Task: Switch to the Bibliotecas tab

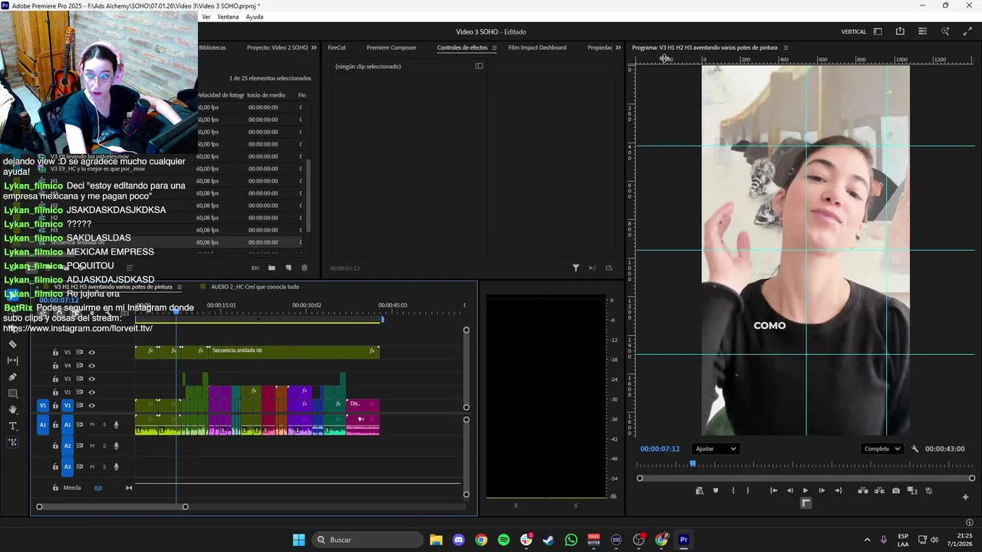Action: 213,48
